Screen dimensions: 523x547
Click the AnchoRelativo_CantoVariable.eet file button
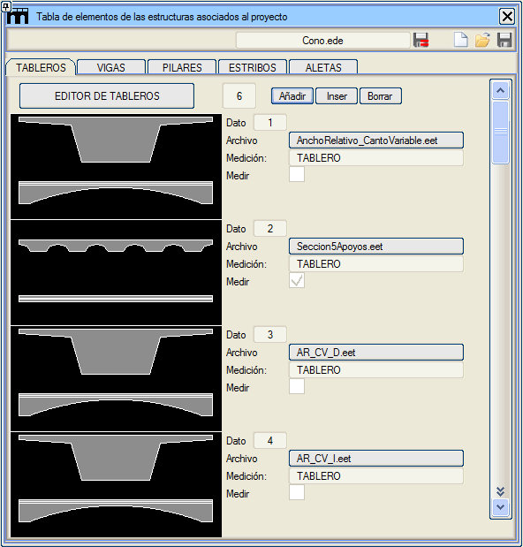tap(376, 141)
